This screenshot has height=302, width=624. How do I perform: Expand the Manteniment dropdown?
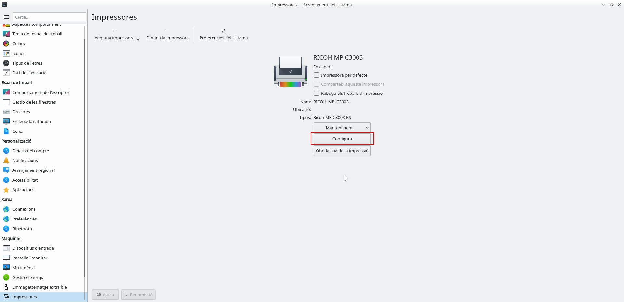[x=342, y=128]
